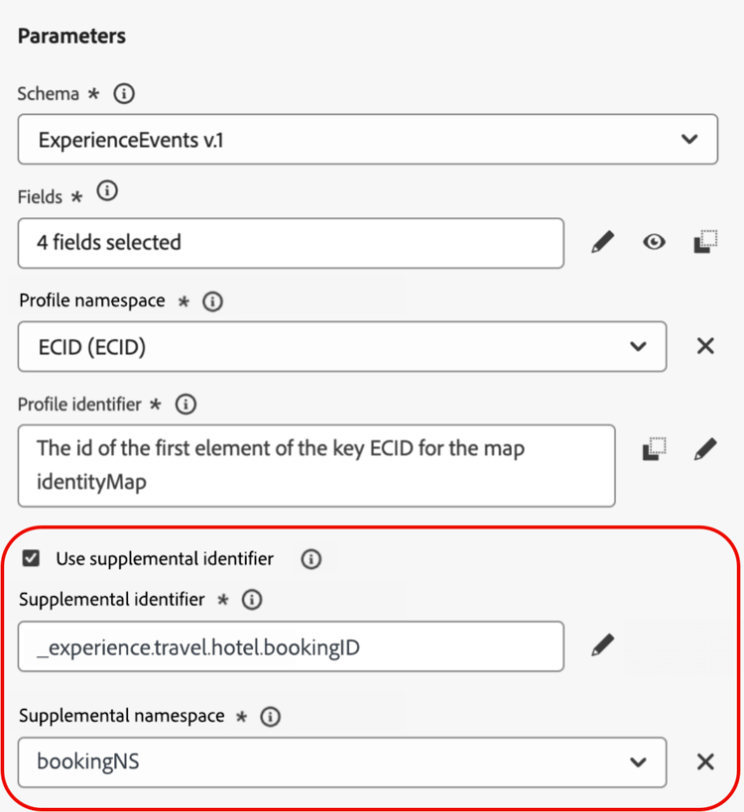Edit the Profile identifier expression
Image resolution: width=744 pixels, height=812 pixels.
click(705, 449)
